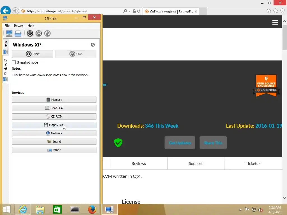287x215 pixels.
Task: Expand the Memory device settings
Action: click(x=54, y=100)
